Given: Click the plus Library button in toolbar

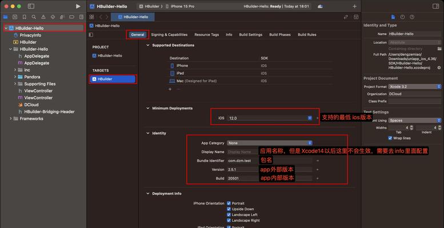Looking at the screenshot, I should pos(354,6).
